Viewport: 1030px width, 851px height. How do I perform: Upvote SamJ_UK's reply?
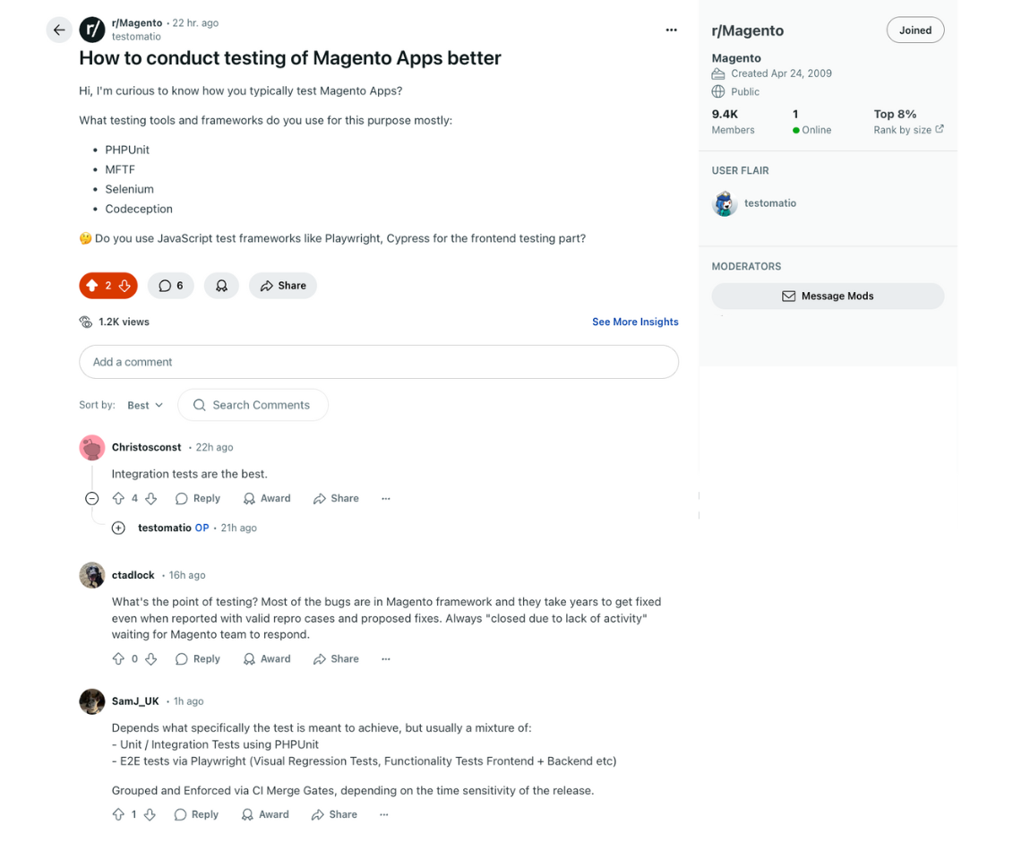tap(118, 814)
